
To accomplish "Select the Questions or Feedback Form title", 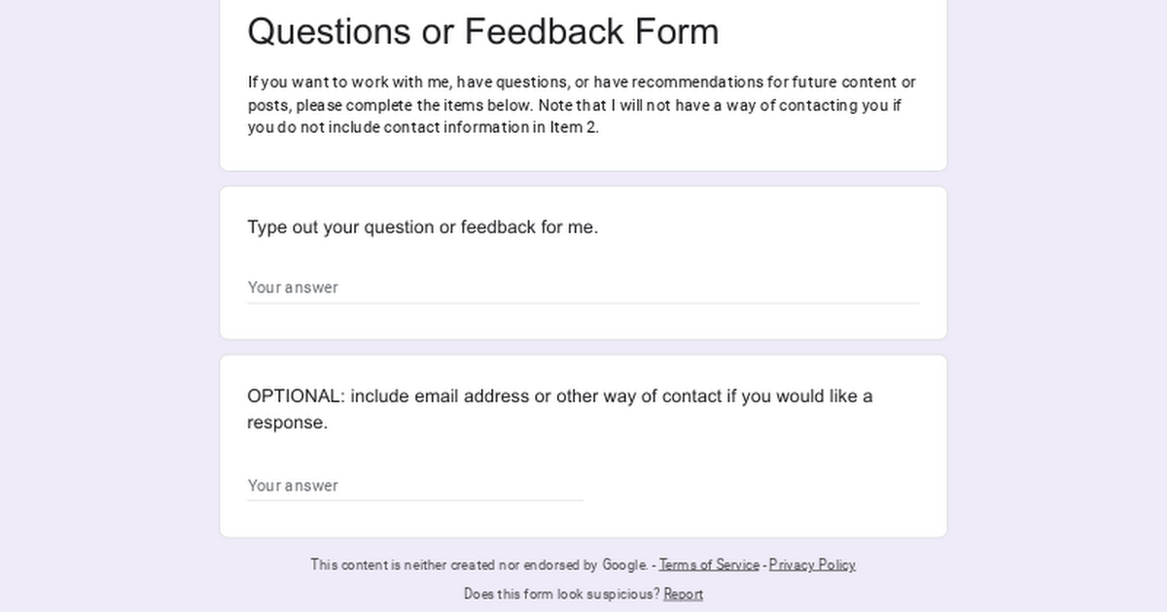I will click(483, 31).
